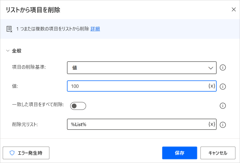Click the dialog title リストから項目を削除
This screenshot has width=240, height=163.
33,10
